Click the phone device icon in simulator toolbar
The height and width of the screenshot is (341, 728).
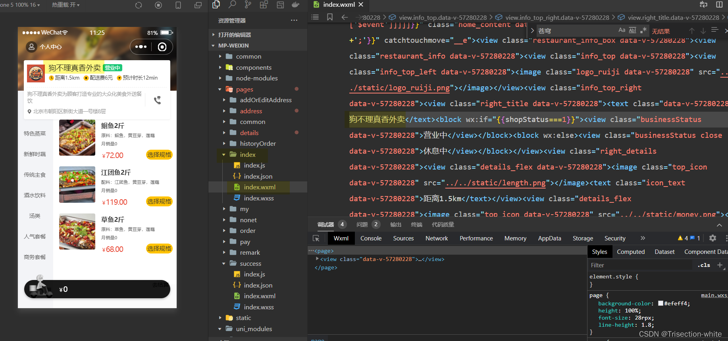[178, 5]
